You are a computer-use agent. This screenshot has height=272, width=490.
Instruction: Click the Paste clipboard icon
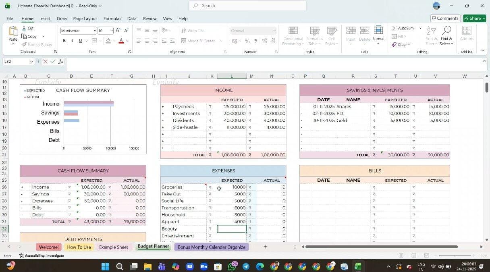pos(13,32)
